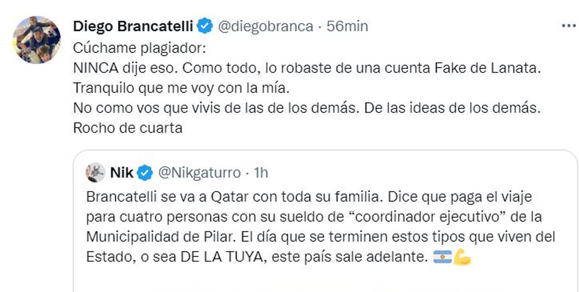579x292 pixels.
Task: Open the @Nikgaturro handle link
Action: pos(199,172)
